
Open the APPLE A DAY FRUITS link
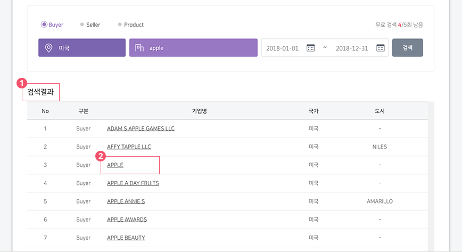coord(133,183)
